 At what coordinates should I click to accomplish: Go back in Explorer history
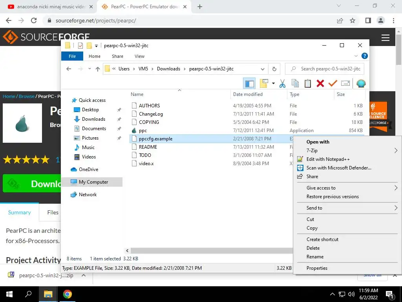(69, 69)
